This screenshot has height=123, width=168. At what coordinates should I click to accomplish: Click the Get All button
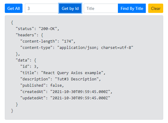(x=13, y=8)
